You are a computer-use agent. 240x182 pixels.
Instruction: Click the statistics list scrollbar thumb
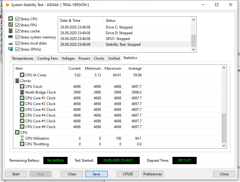click(224, 128)
